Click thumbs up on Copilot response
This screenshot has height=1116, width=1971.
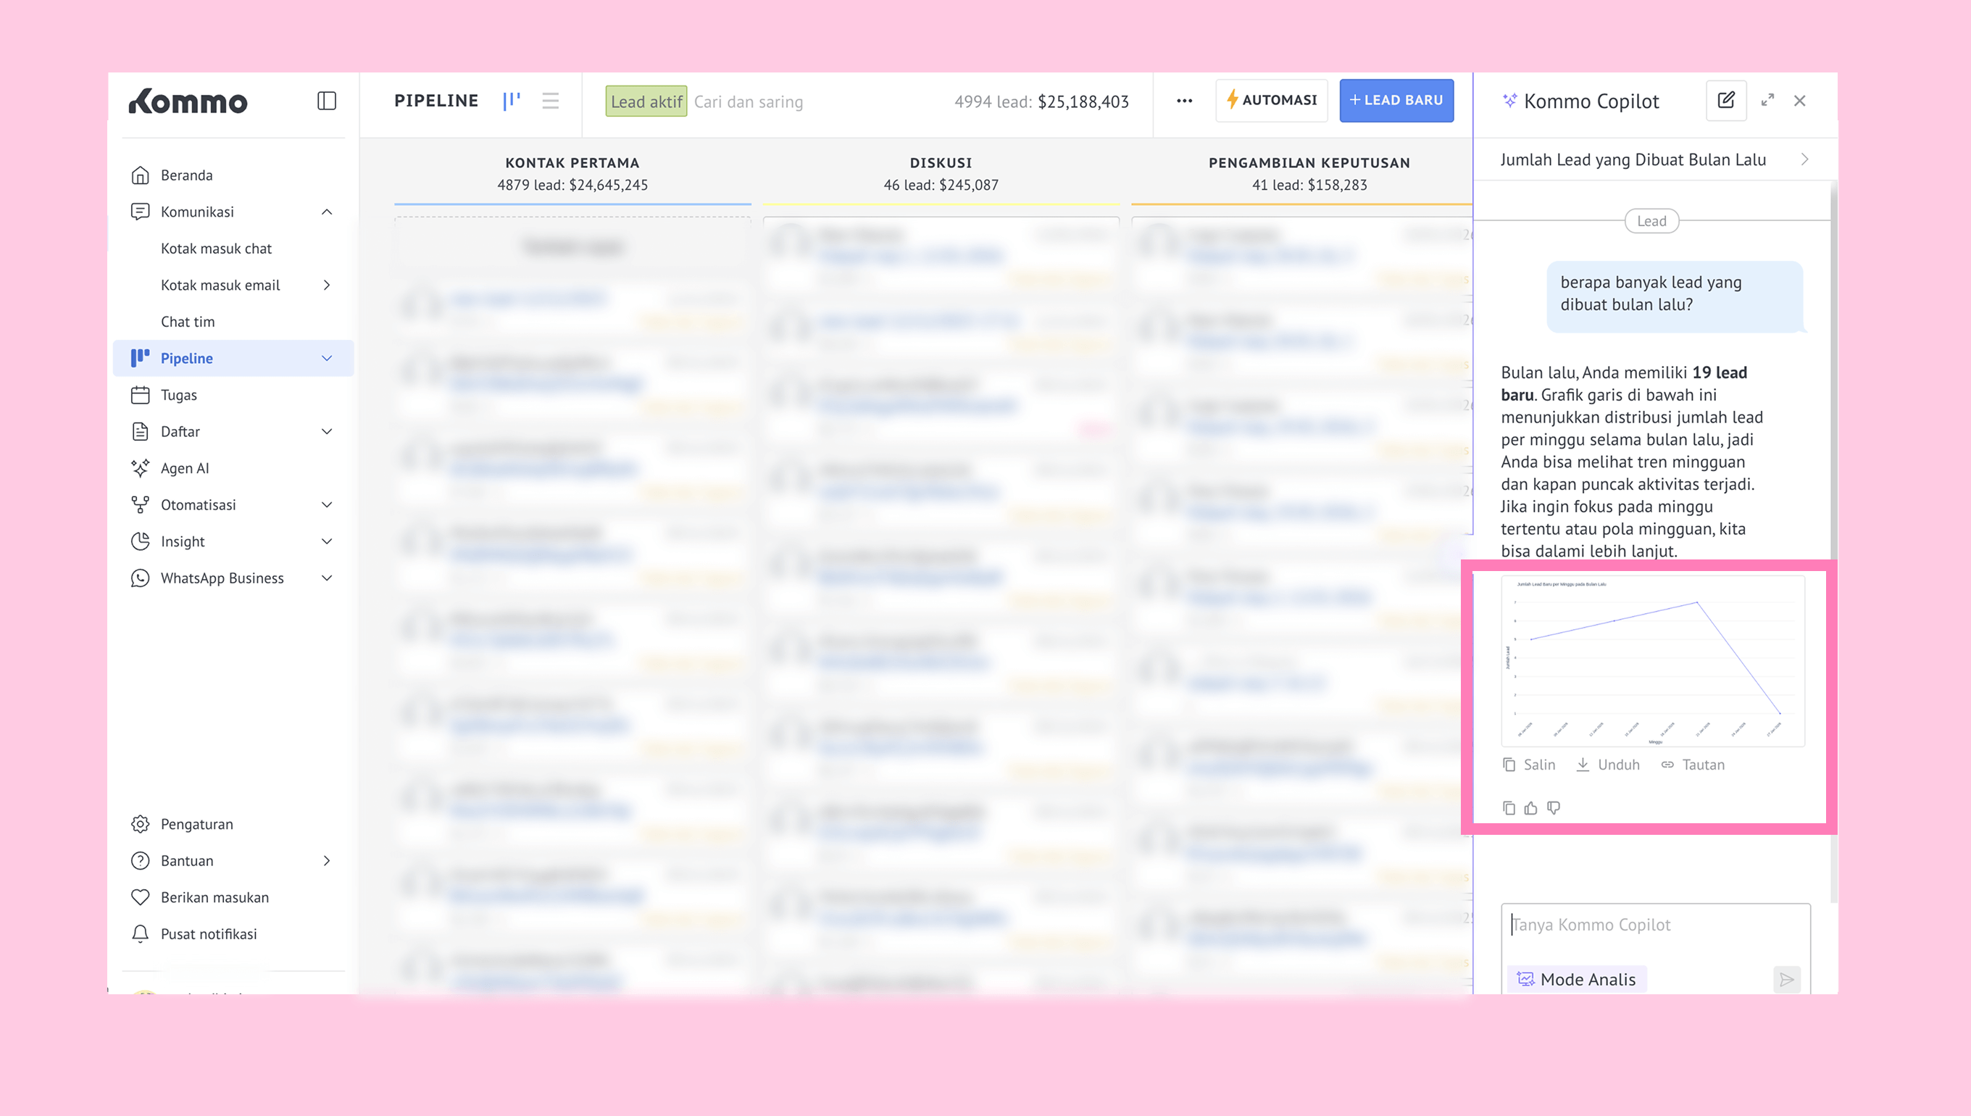[1530, 808]
